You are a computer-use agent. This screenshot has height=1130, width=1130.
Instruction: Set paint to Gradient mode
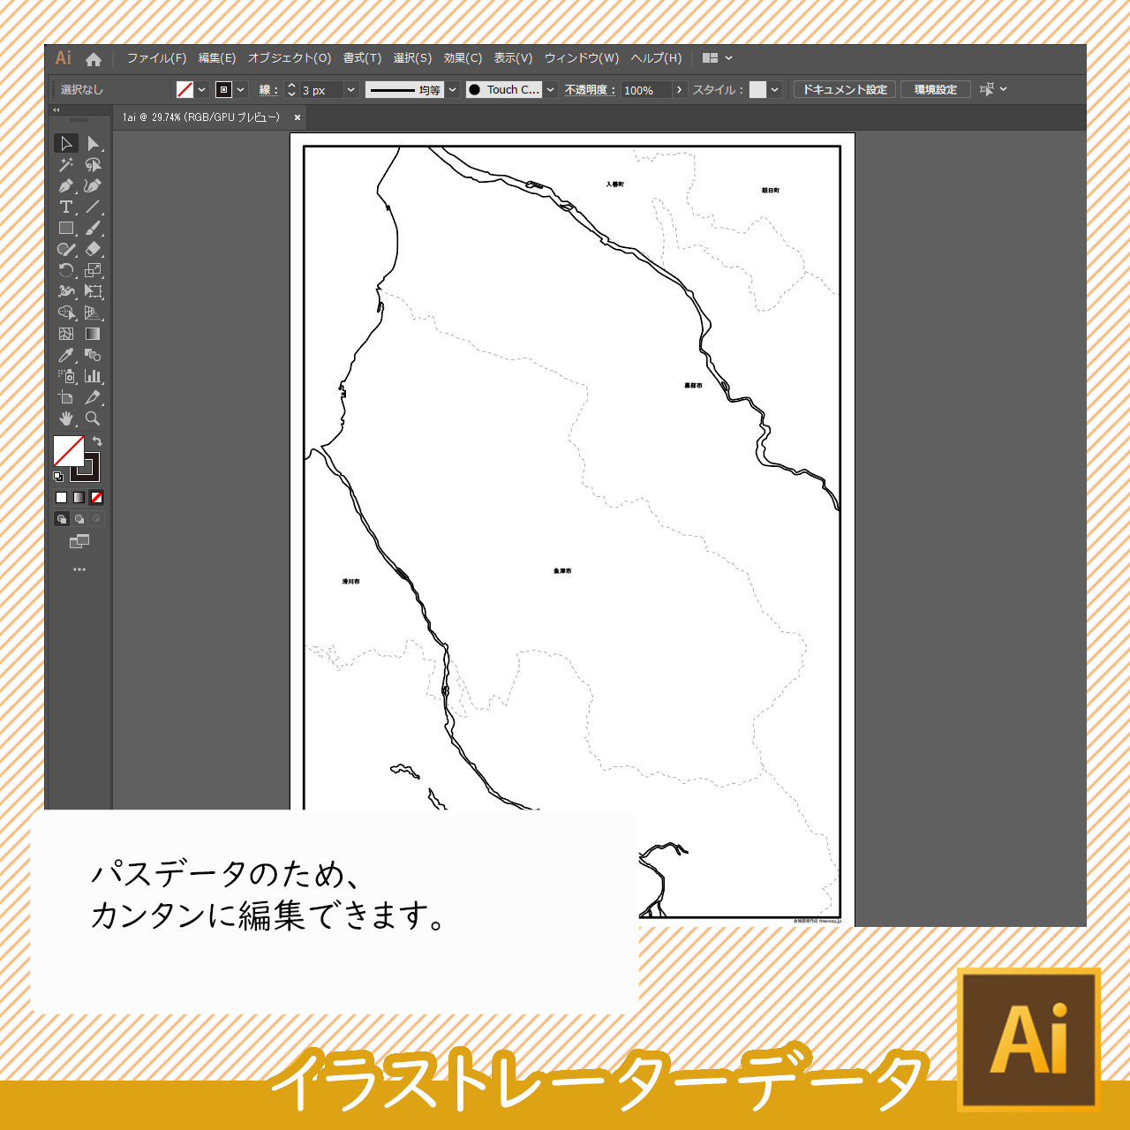(79, 498)
